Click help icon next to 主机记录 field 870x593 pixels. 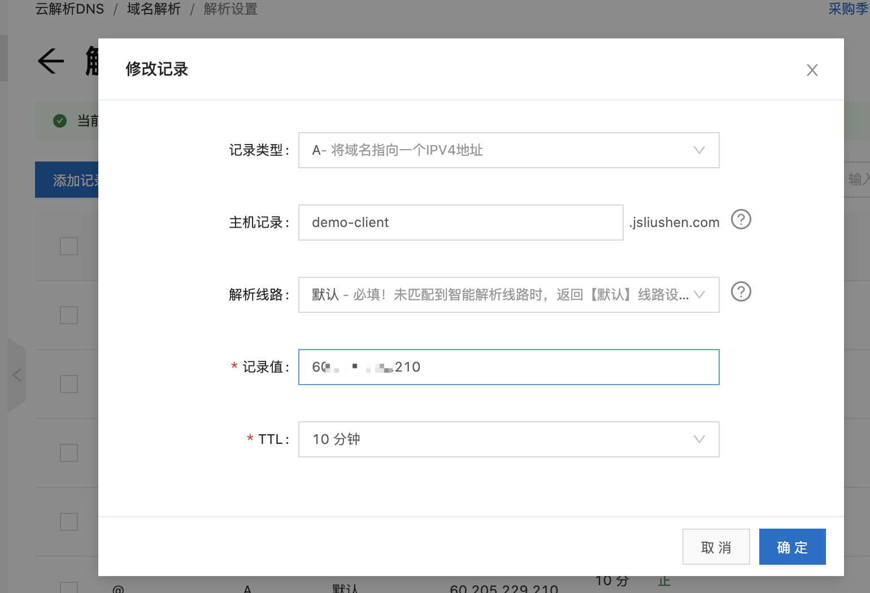[741, 220]
